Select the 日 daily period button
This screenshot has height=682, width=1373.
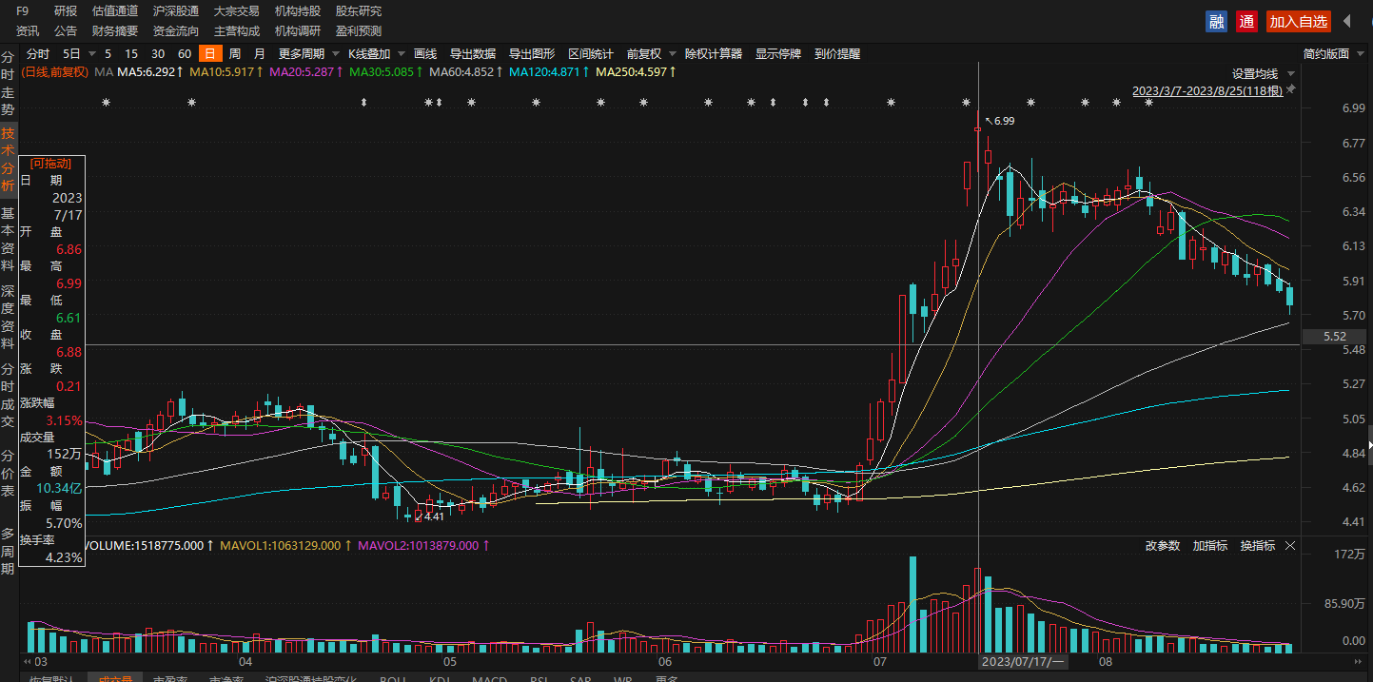pos(209,54)
